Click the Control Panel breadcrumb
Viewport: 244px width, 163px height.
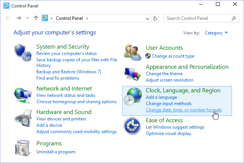tap(69, 18)
